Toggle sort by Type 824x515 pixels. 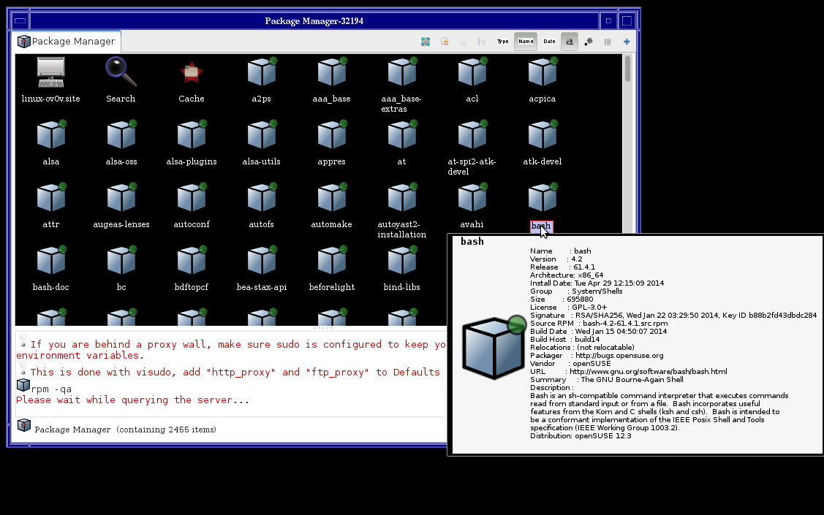(x=503, y=42)
